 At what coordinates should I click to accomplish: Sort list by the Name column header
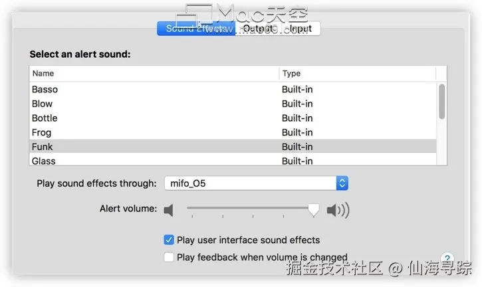[x=154, y=74]
